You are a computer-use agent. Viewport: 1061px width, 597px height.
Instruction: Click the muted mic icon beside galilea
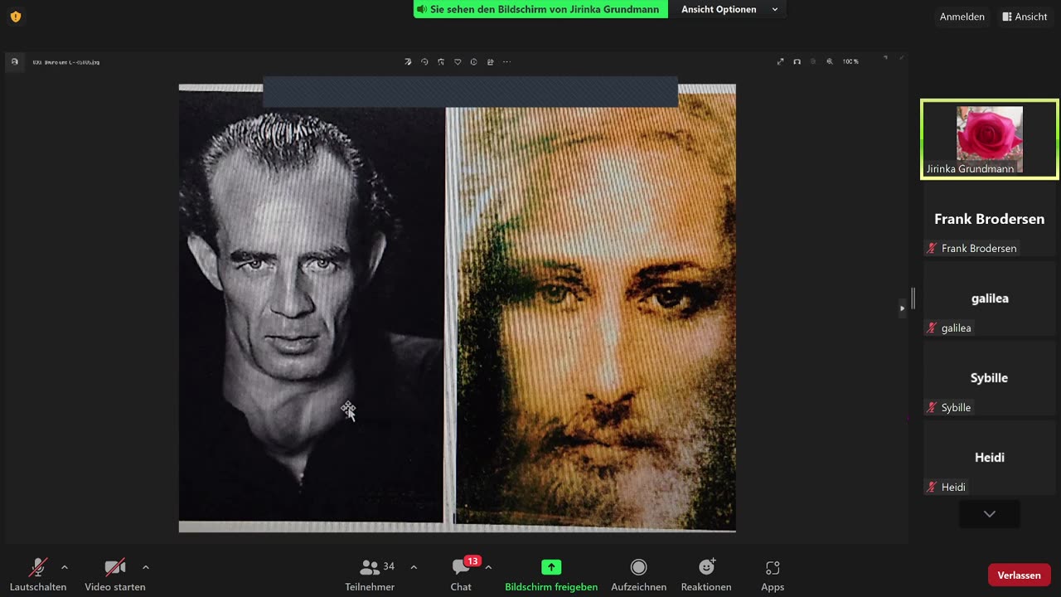click(932, 328)
